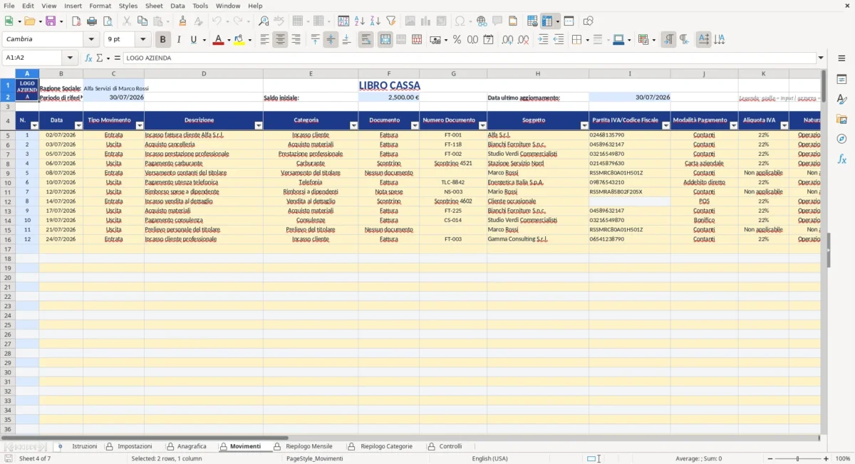Image resolution: width=855 pixels, height=464 pixels.
Task: Toggle Align Right
Action: (296, 40)
